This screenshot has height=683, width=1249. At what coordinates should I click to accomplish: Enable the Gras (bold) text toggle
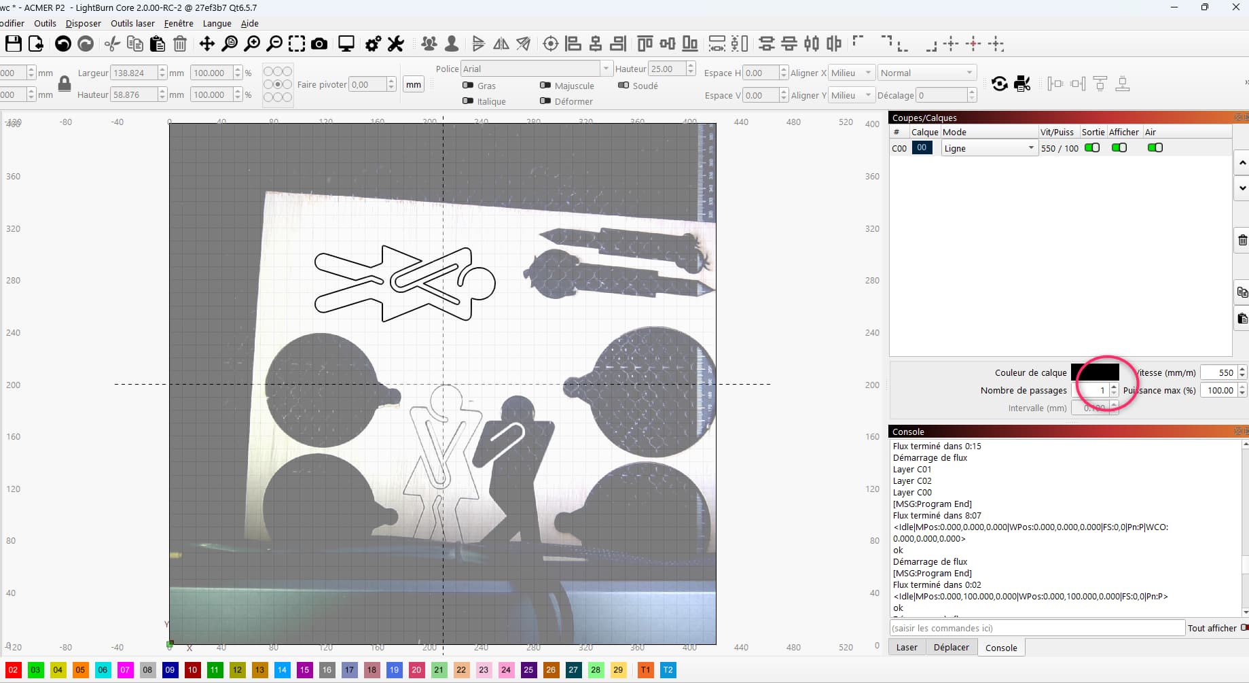tap(468, 86)
